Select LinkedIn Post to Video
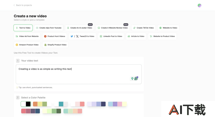The height and width of the screenshot is (117, 215). 111,36
